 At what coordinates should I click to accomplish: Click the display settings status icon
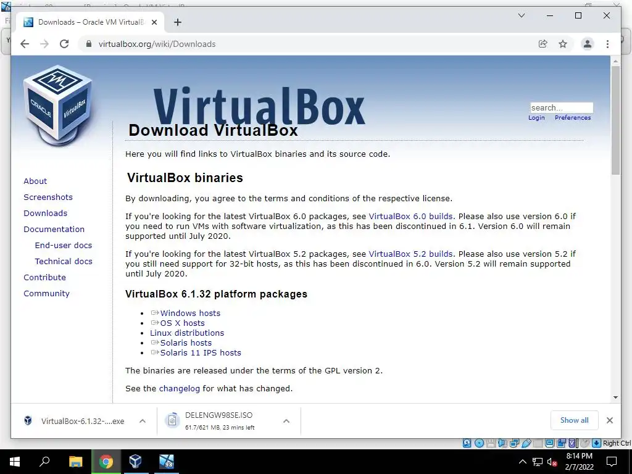click(550, 443)
